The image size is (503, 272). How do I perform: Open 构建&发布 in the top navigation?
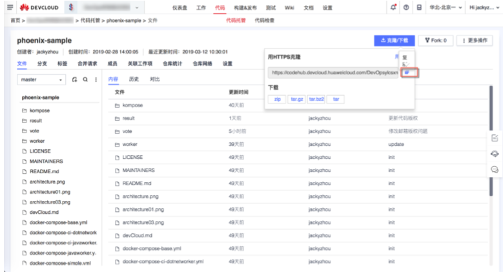[245, 8]
